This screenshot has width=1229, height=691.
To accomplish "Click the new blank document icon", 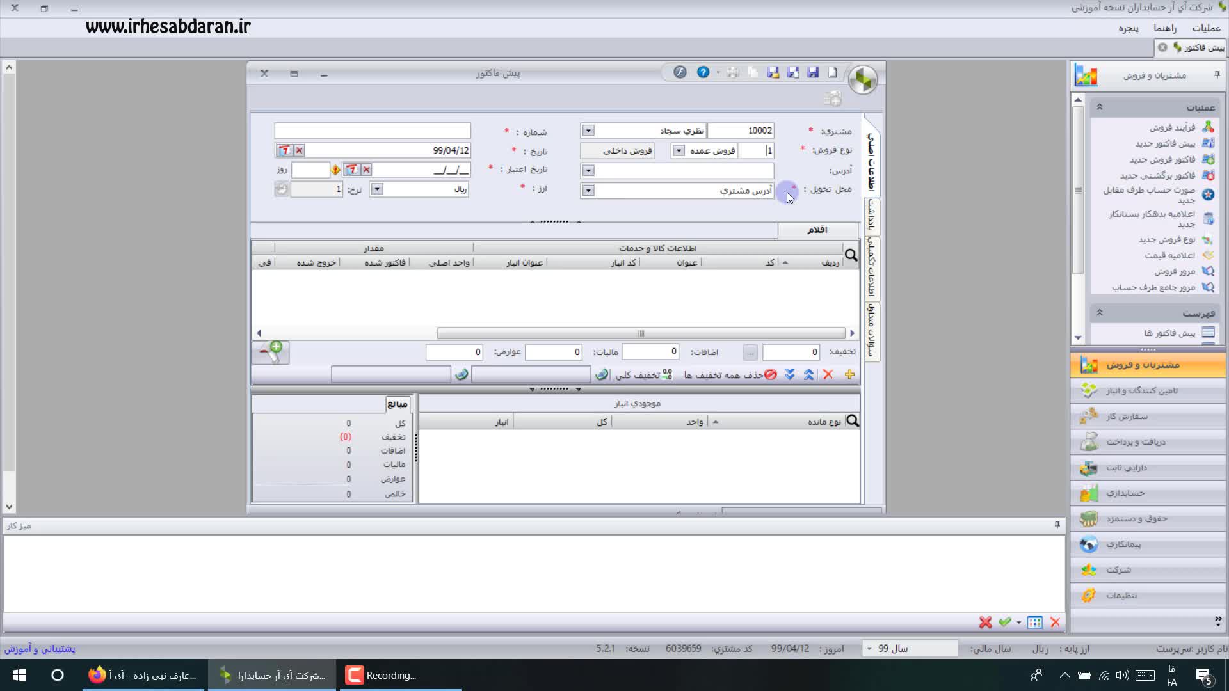I will pos(832,72).
